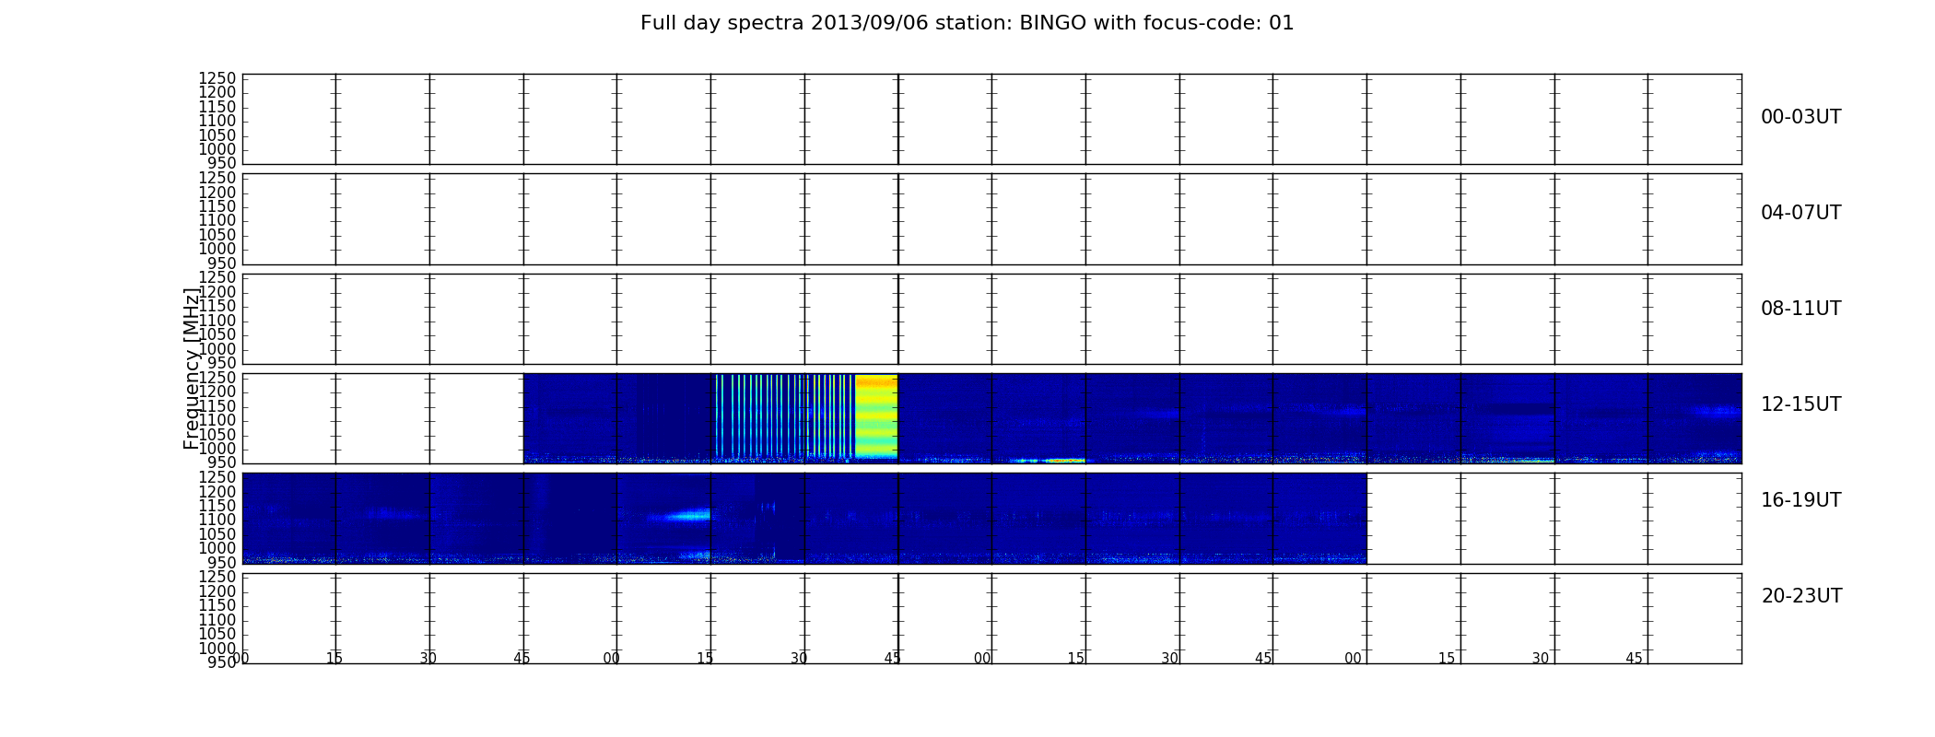Click the yellow low-frequency streak in 12-15UT spectrum

(1063, 460)
